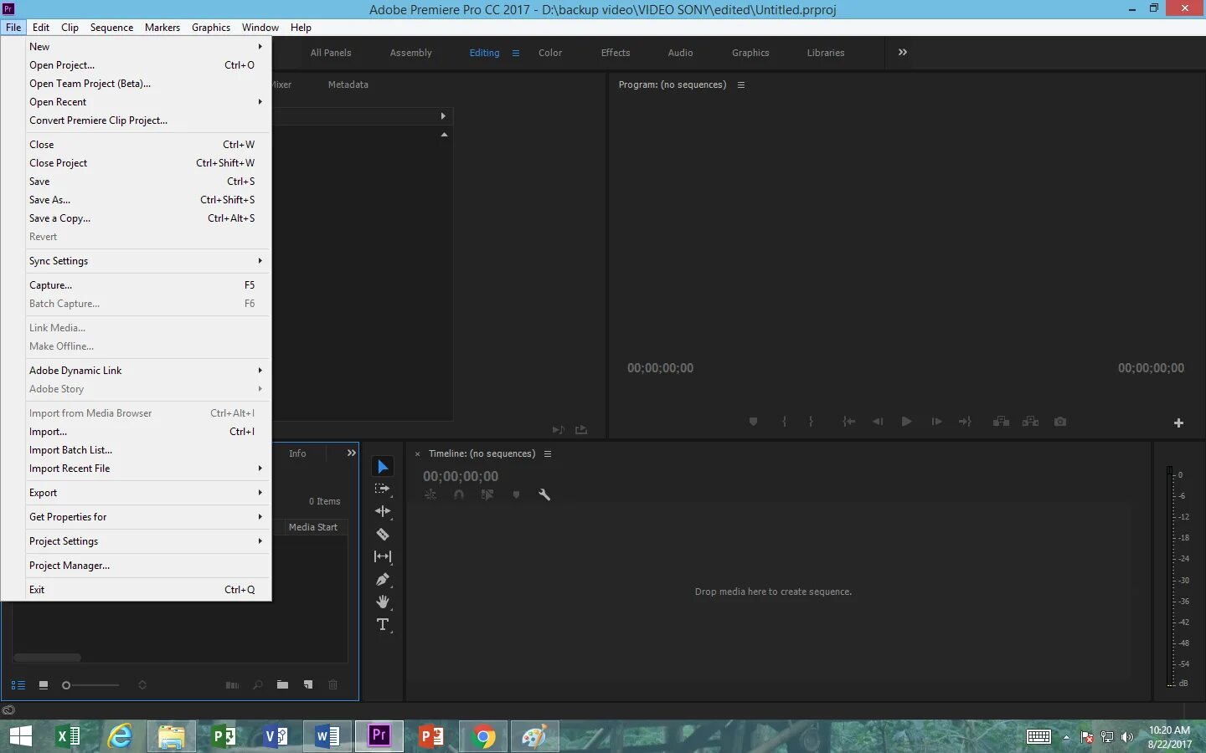Screen dimensions: 1206x753
Task: Click the Find magnifier in Project panel
Action: pos(258,684)
